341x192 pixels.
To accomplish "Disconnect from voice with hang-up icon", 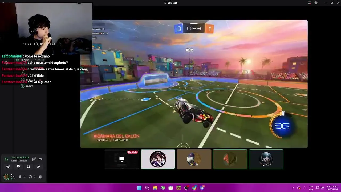I will [x=40, y=159].
